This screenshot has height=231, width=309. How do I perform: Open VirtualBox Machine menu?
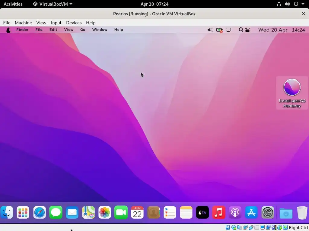23,23
